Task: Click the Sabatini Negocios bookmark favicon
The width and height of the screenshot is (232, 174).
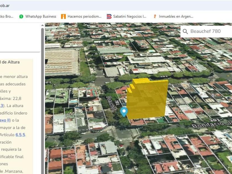Action: [109, 17]
